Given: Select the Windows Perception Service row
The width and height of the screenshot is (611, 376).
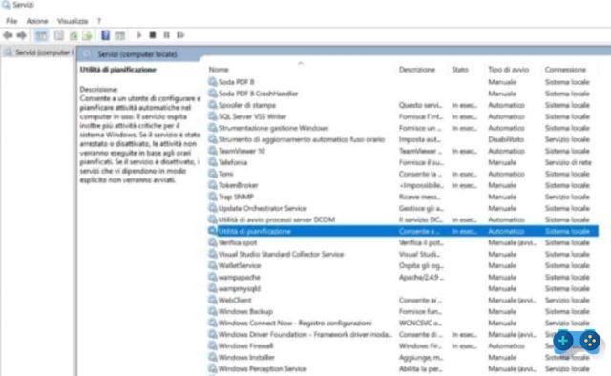Looking at the screenshot, I should pos(403,368).
